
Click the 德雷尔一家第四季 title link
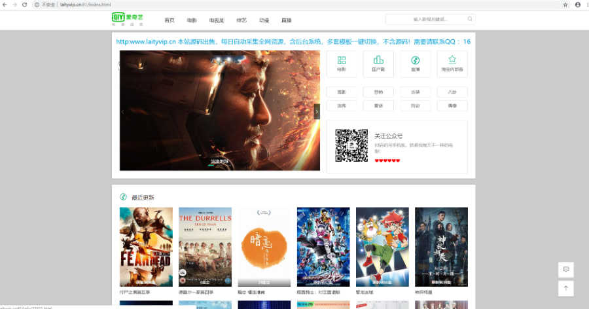(196, 292)
